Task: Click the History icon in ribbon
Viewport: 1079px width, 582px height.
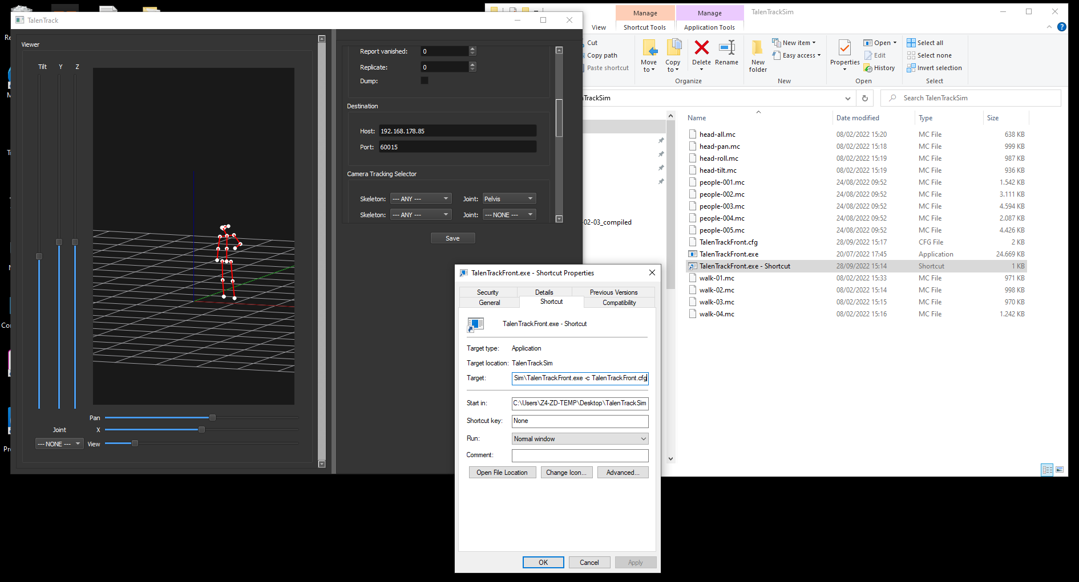Action: (879, 68)
